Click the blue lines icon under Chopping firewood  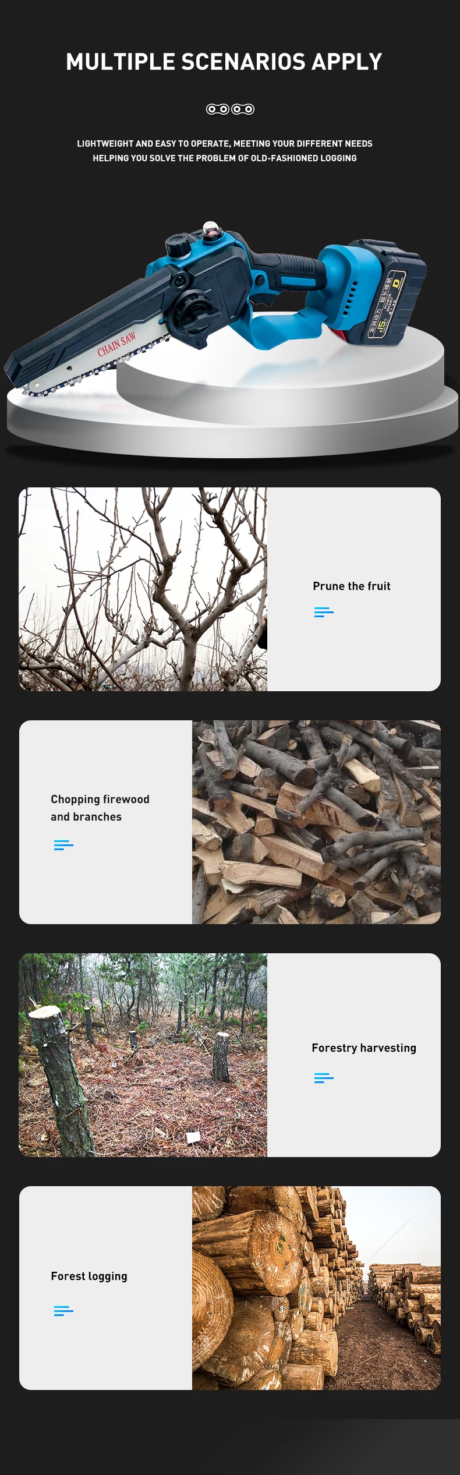coord(63,845)
